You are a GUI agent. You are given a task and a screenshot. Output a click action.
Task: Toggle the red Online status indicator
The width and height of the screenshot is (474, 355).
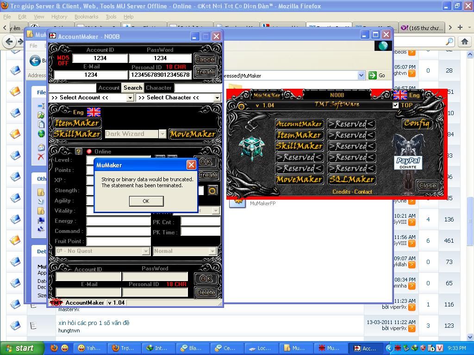click(89, 152)
